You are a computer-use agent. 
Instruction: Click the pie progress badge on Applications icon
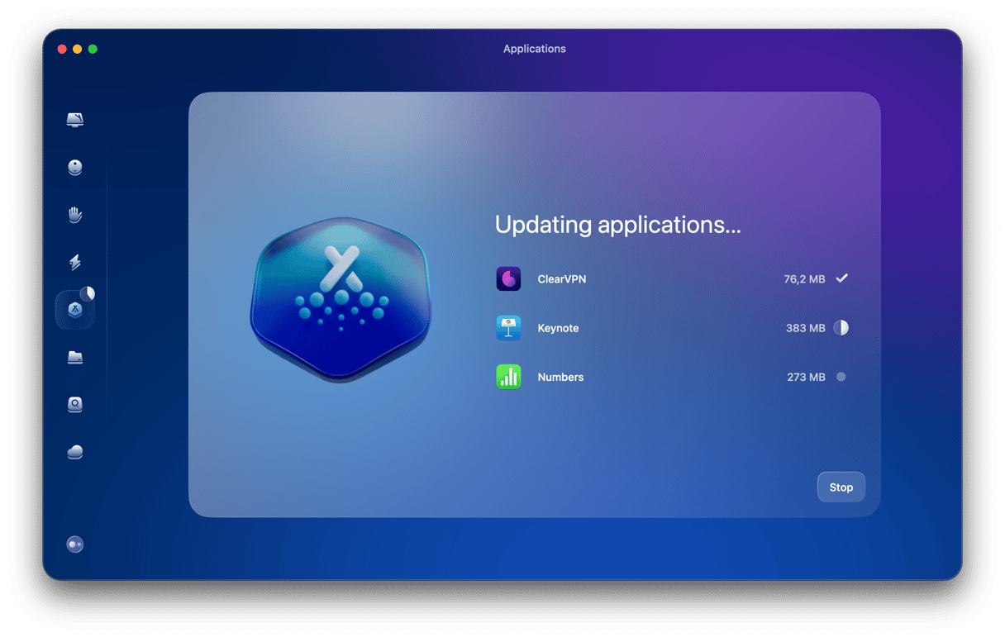click(88, 293)
